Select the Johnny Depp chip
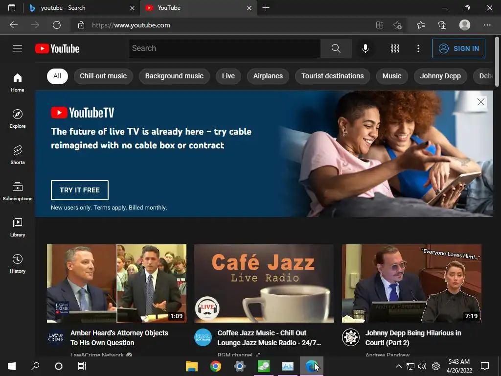This screenshot has width=501, height=376. coord(440,76)
